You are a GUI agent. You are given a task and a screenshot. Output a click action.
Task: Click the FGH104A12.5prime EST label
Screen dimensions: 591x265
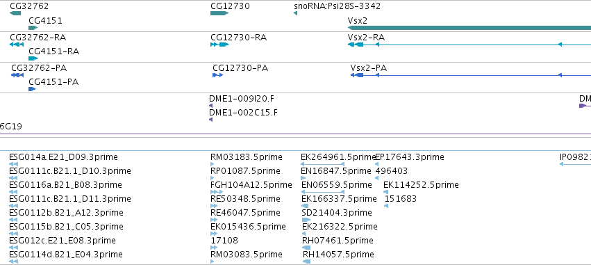coord(251,185)
